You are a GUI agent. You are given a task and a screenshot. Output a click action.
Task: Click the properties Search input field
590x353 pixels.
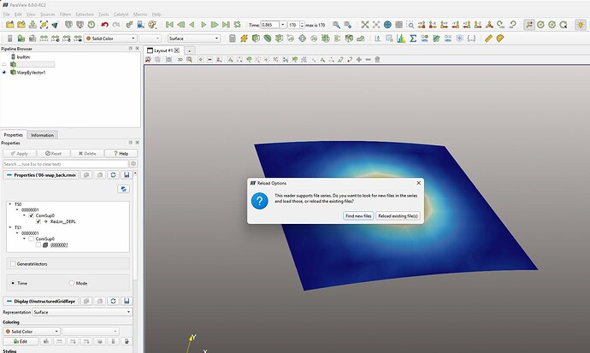[x=66, y=164]
